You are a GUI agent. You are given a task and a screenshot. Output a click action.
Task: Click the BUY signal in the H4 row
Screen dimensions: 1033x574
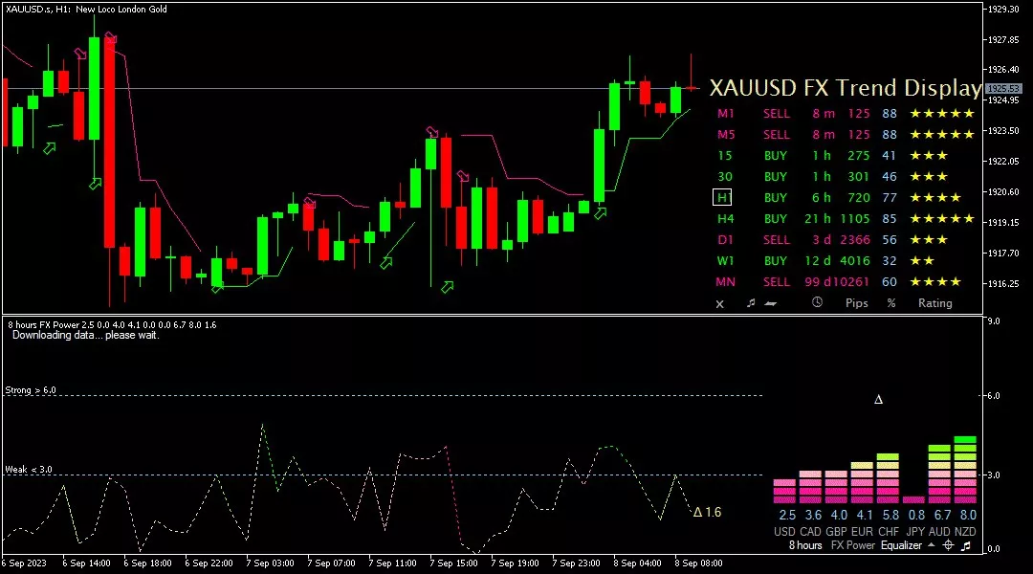[776, 219]
